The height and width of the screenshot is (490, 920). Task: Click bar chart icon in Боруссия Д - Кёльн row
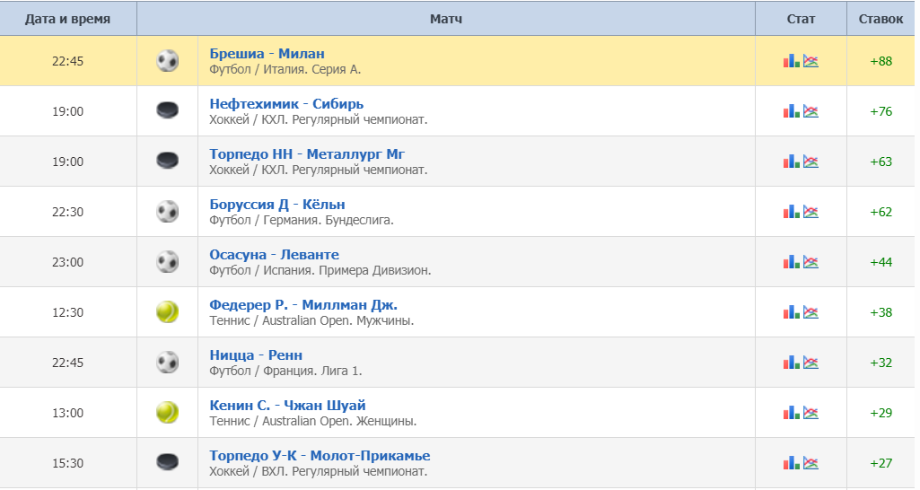pos(791,211)
